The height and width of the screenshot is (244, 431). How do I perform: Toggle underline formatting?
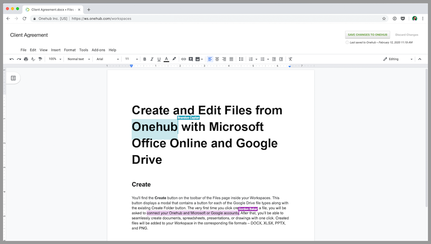tap(159, 59)
